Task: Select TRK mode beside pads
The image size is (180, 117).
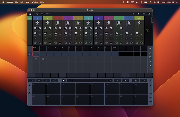Action: pos(150,93)
